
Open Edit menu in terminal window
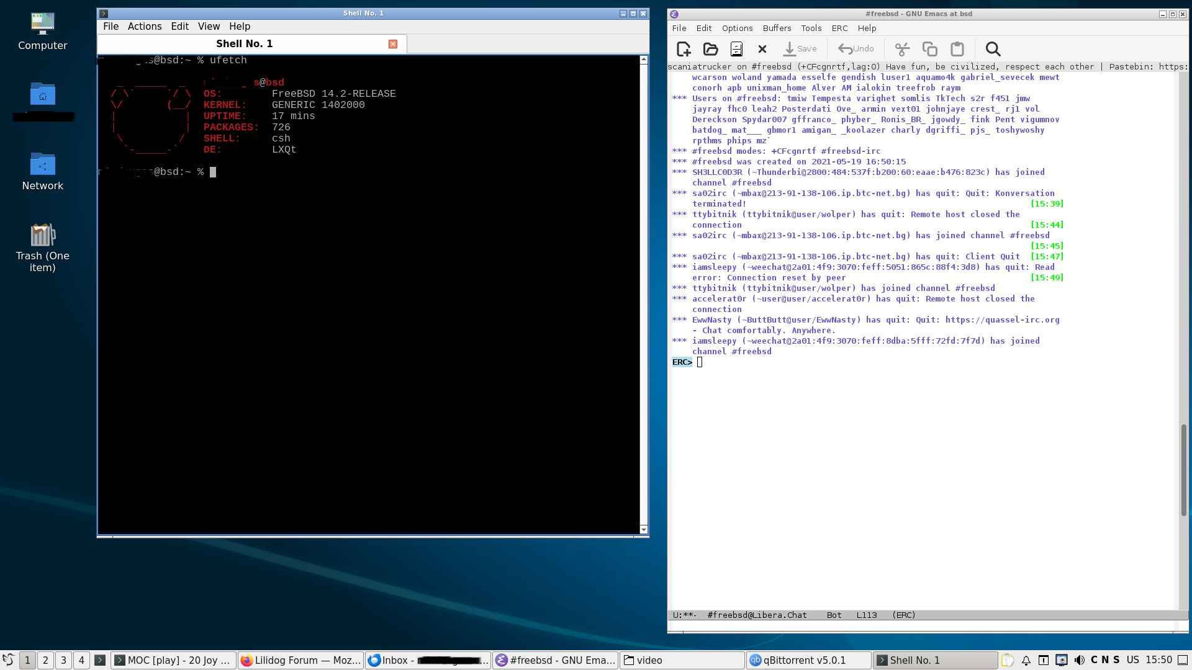(x=179, y=27)
